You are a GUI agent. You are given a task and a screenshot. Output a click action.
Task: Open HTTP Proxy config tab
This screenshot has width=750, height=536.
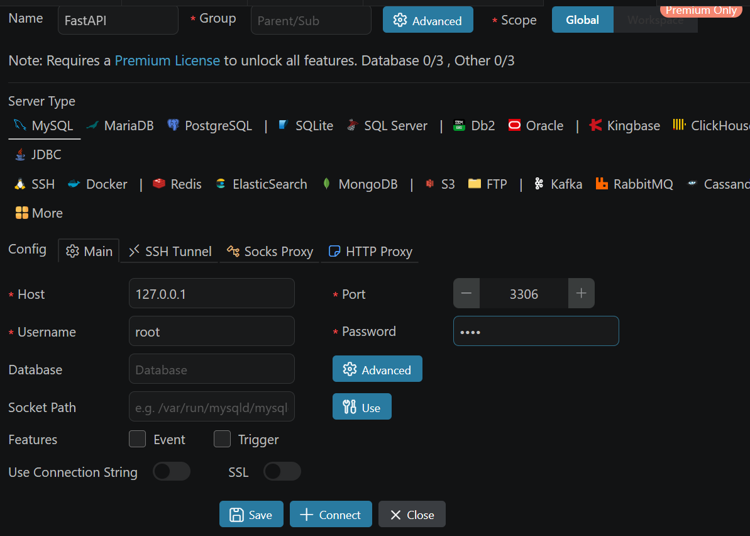tap(370, 251)
